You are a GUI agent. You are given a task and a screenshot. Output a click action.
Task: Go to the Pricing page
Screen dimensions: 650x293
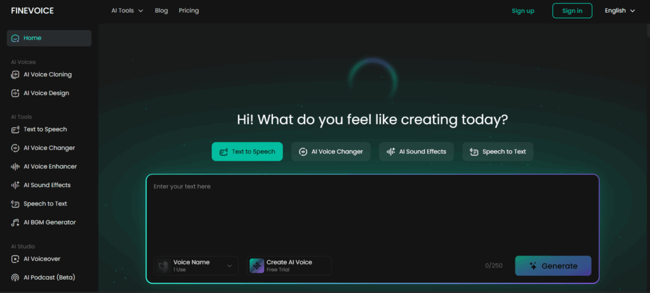[189, 11]
